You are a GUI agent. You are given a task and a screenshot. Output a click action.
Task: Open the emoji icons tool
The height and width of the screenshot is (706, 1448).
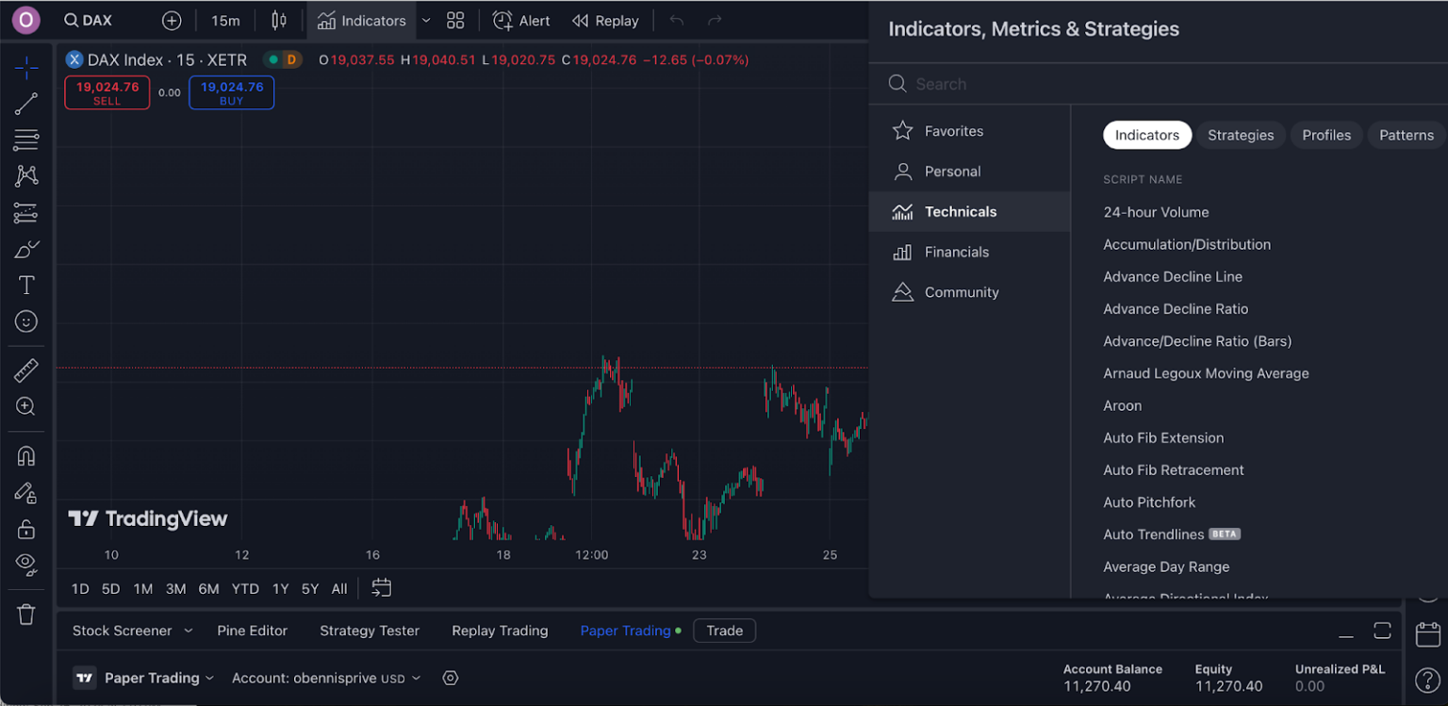pyautogui.click(x=26, y=321)
